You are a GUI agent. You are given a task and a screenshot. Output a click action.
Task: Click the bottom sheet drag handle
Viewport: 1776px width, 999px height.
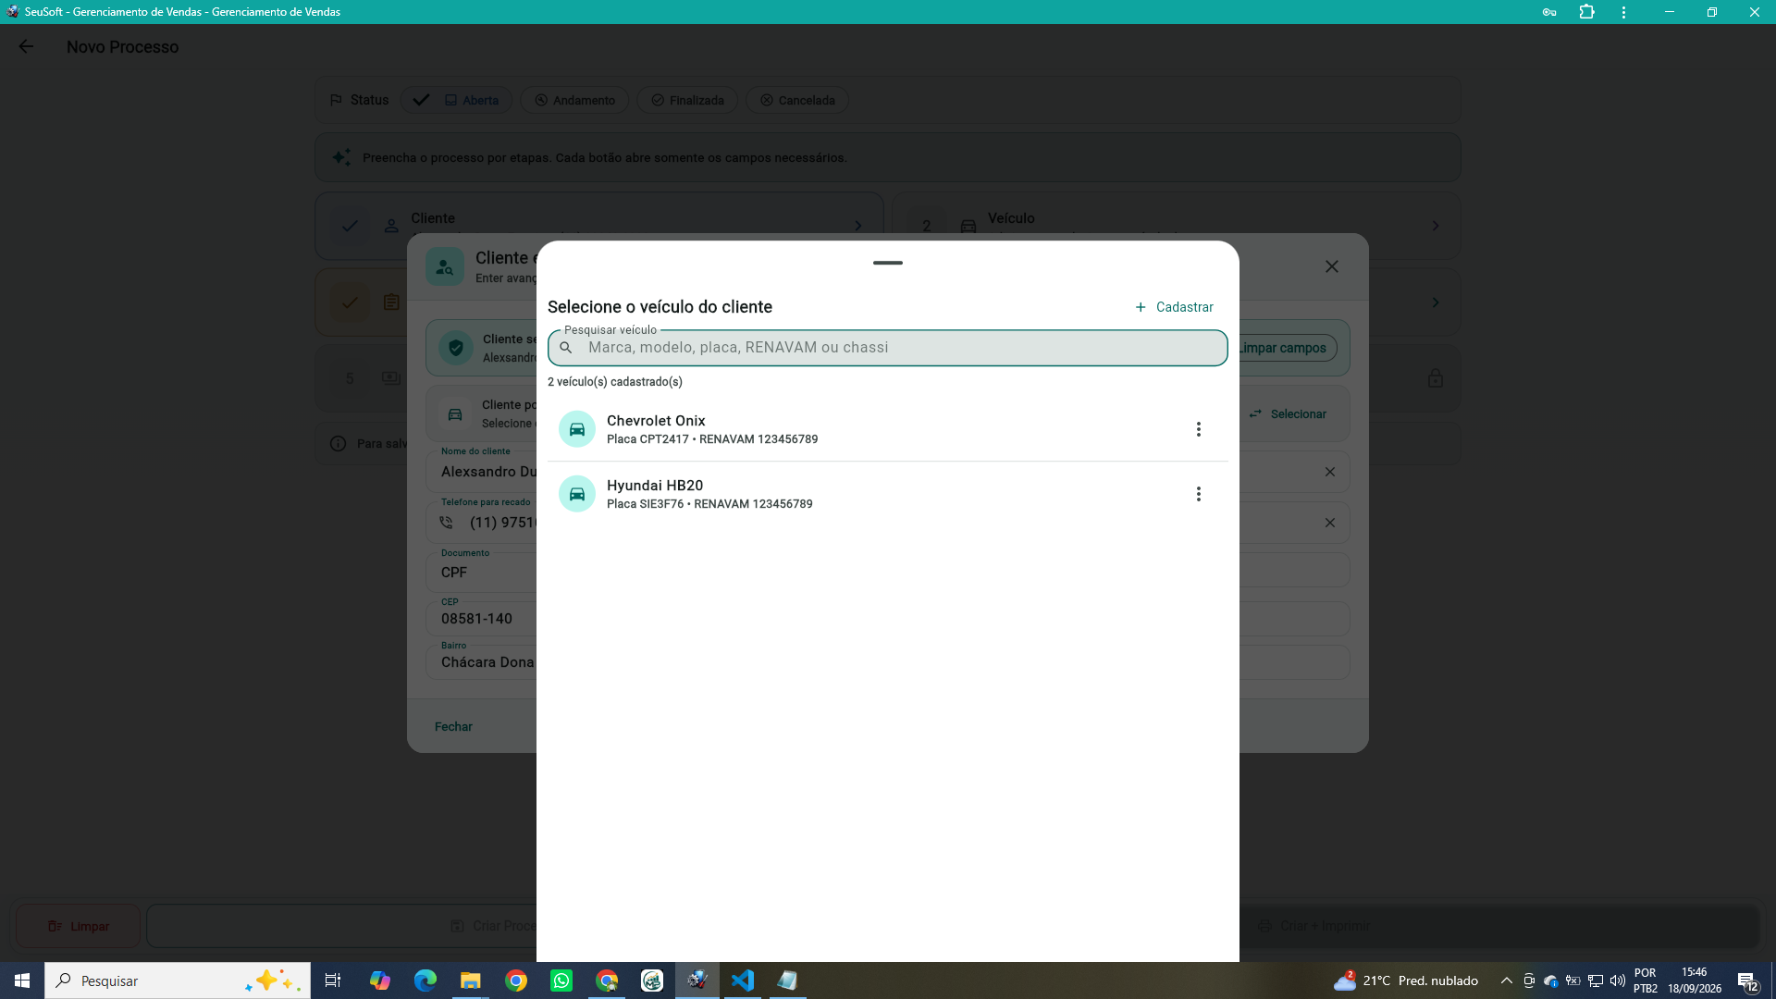point(888,263)
